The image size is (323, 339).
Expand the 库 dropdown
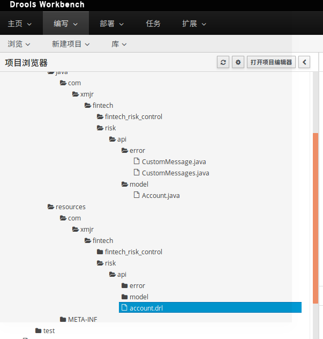119,44
